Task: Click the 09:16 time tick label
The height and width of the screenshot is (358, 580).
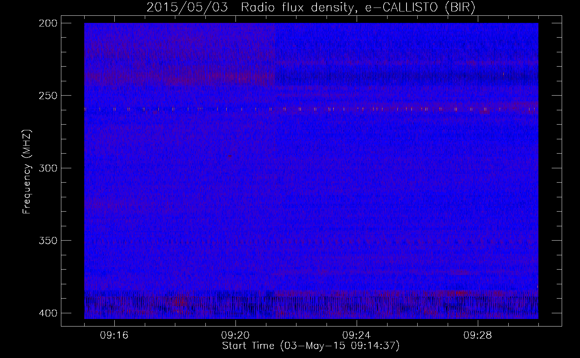Action: coord(114,335)
